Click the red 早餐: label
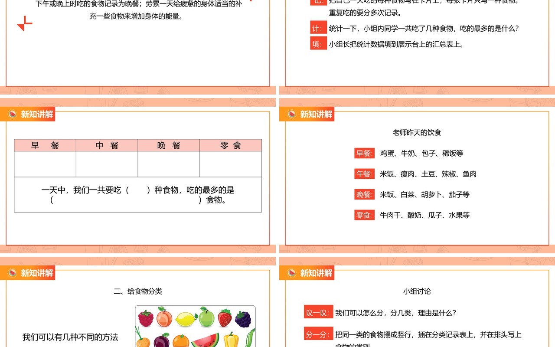 pos(364,153)
